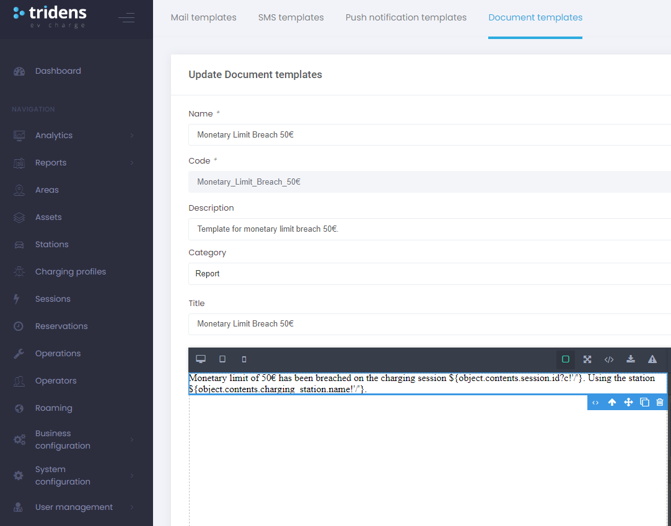Select the desktop preview icon
Viewport: 671px width, 526px height.
[x=200, y=359]
